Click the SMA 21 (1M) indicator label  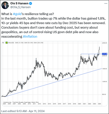click(19, 43)
